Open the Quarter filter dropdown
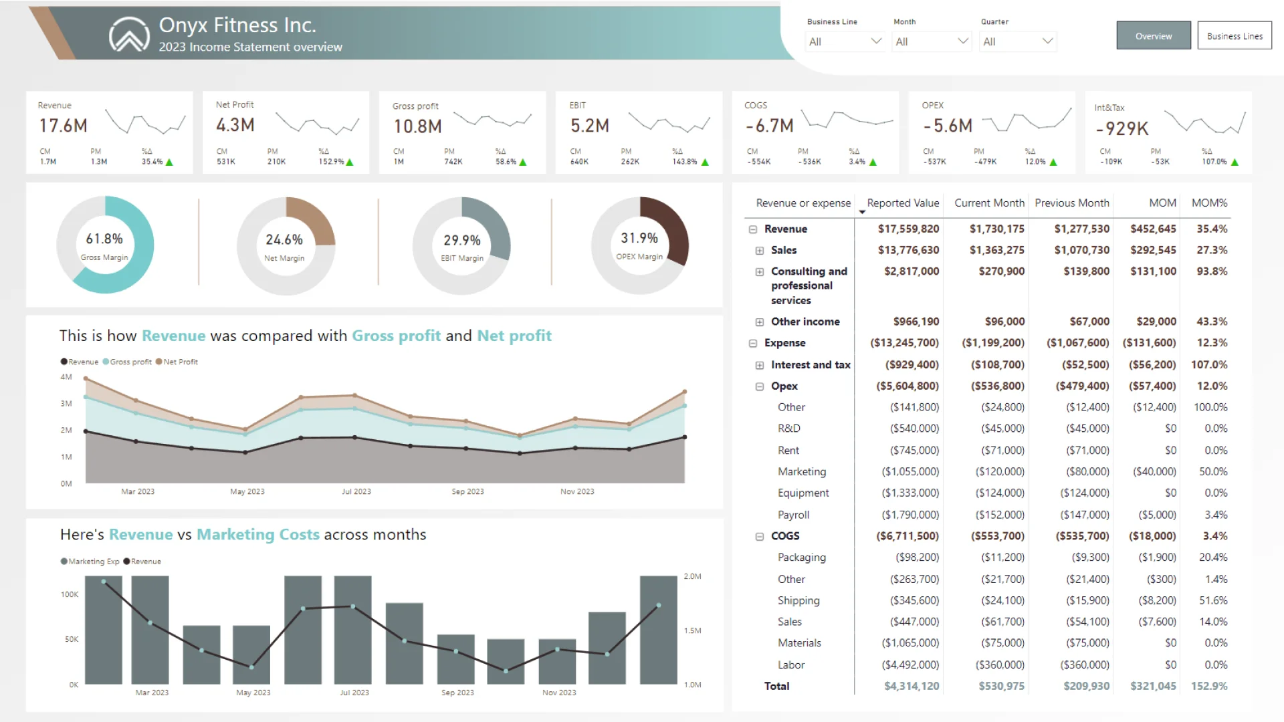 (x=1018, y=41)
